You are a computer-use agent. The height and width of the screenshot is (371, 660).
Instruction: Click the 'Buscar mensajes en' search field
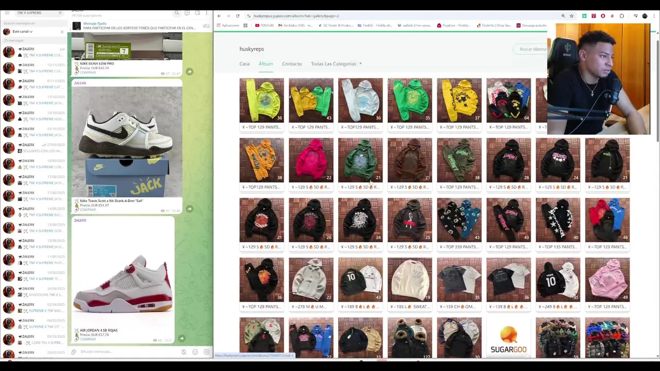pyautogui.click(x=34, y=23)
